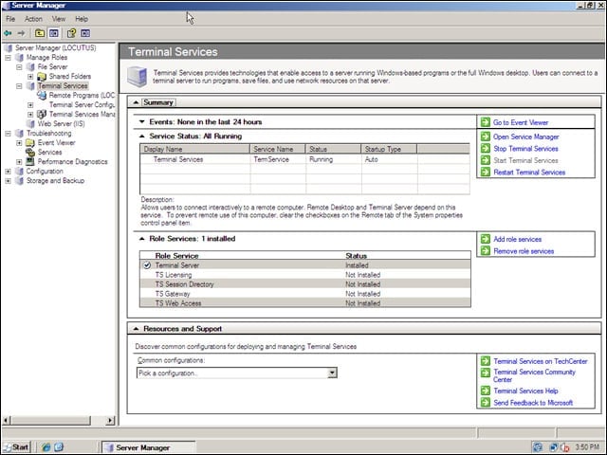Click the Services gears icon in the tree
This screenshot has width=607, height=455.
[x=29, y=152]
